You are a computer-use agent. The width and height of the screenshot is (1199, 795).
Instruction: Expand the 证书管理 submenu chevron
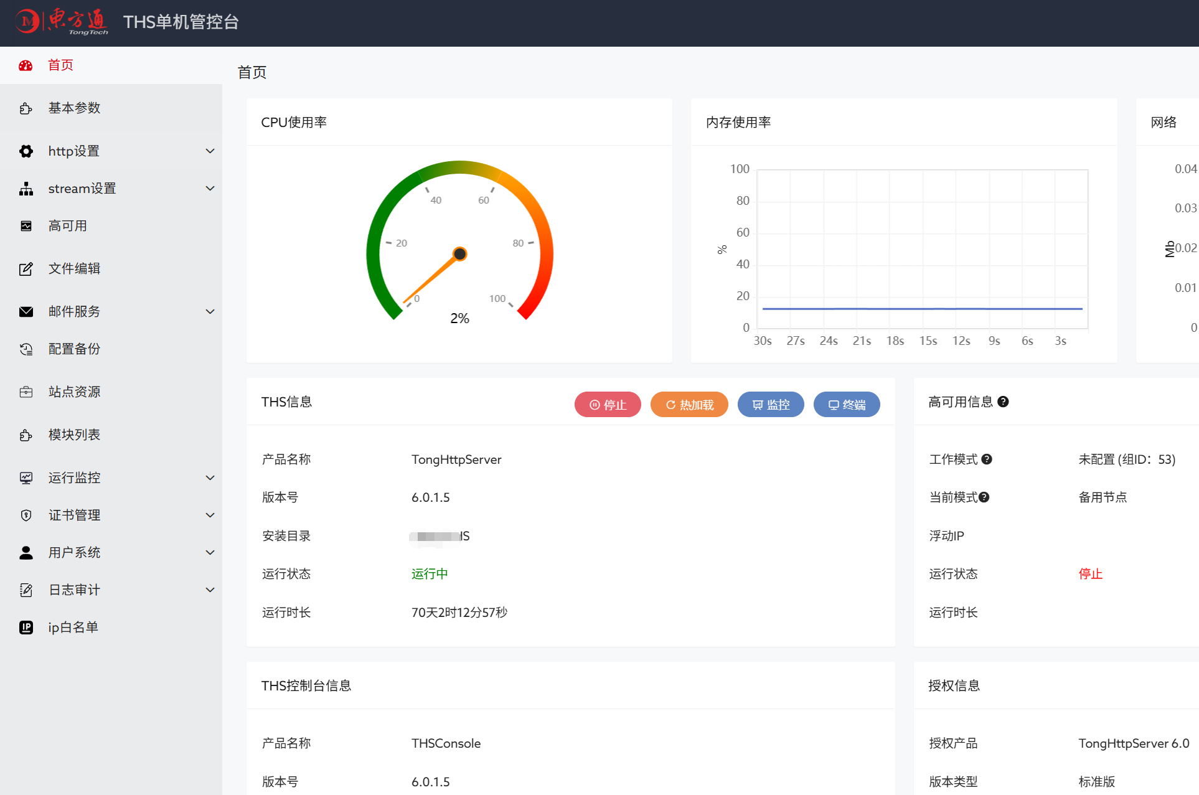point(210,515)
